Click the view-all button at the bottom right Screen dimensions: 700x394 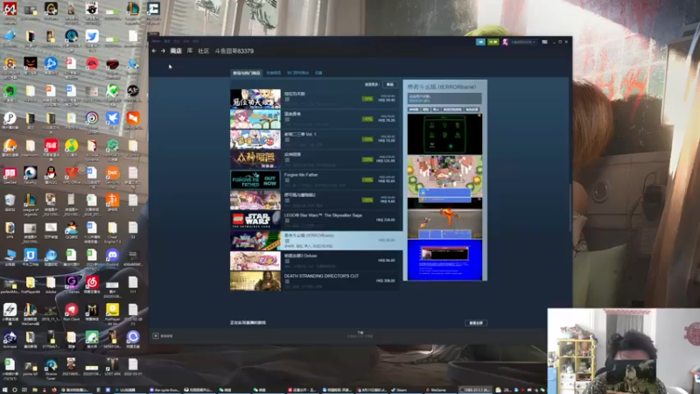tap(476, 323)
